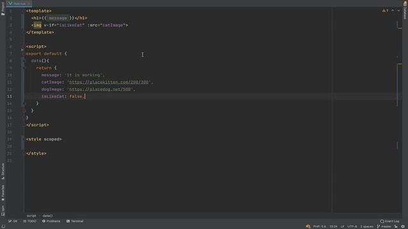The height and width of the screenshot is (229, 408).
Task: Click the data() breadcrumb
Action: point(48,216)
